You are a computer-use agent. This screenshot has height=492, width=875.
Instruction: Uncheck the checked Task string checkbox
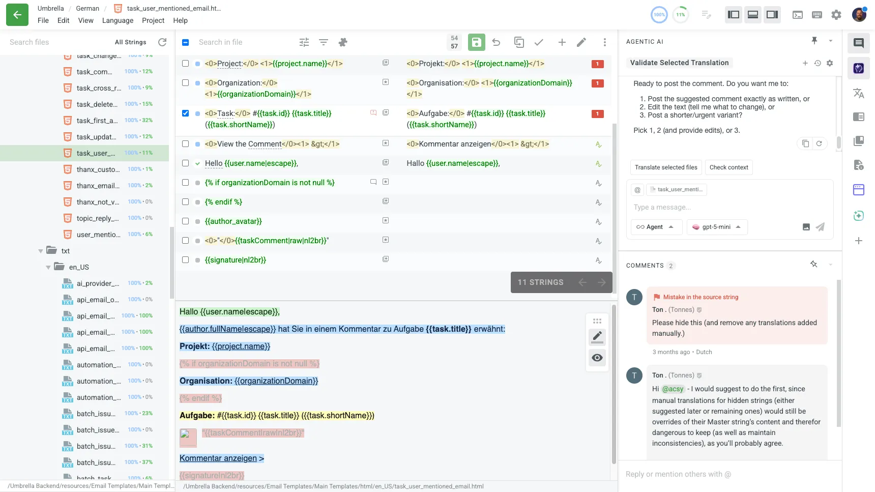pyautogui.click(x=185, y=113)
